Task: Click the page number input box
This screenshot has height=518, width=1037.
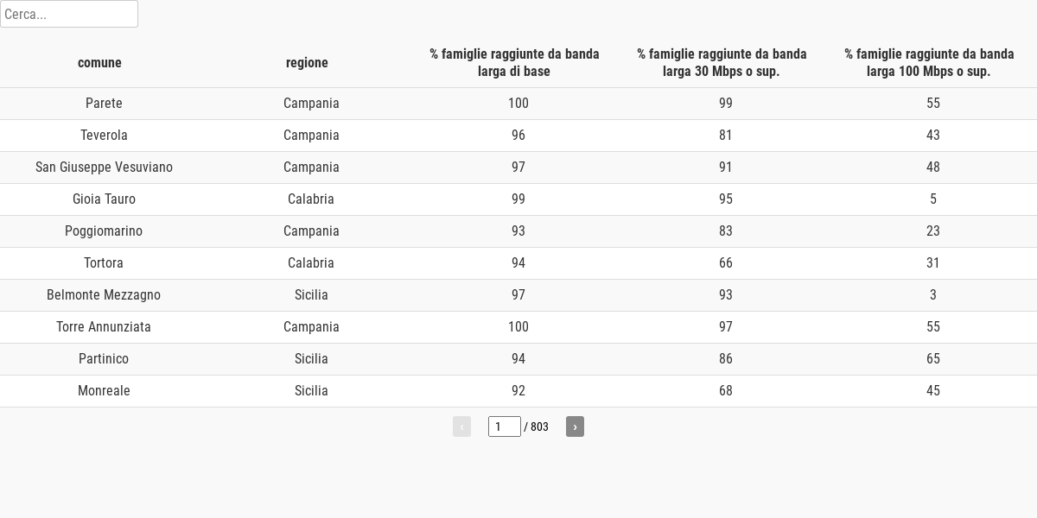Action: [504, 426]
